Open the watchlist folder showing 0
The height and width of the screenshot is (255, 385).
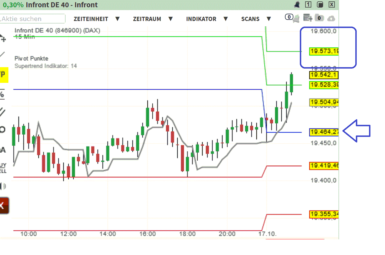(x=319, y=17)
